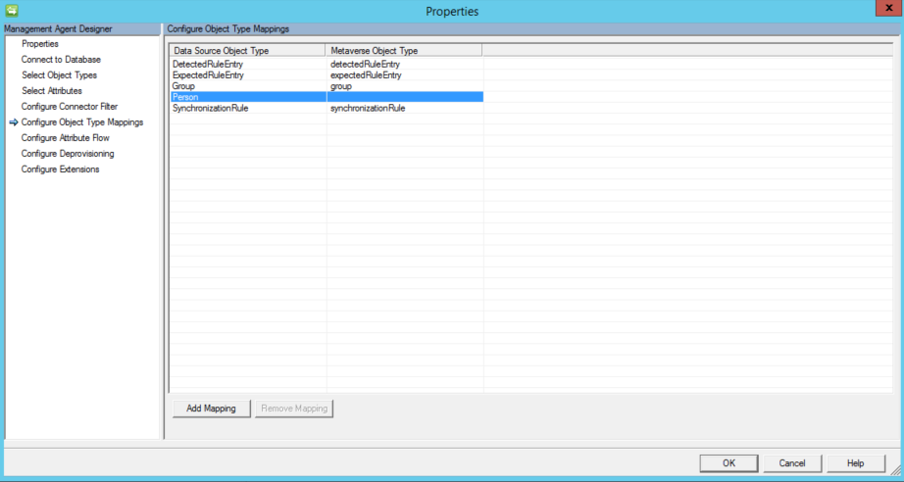
Task: Click lowercase group metaverse type cell
Action: coord(341,86)
